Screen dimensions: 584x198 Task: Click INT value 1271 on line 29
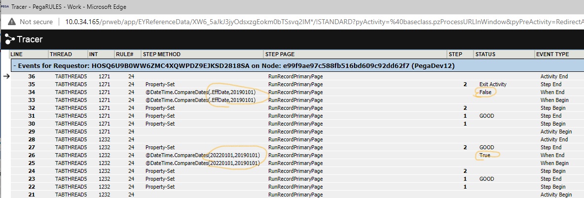pyautogui.click(x=105, y=132)
